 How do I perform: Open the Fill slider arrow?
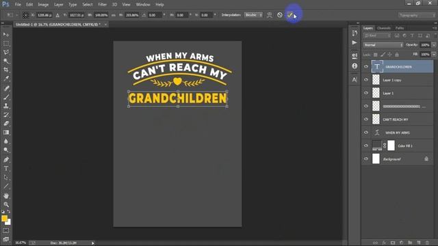[434, 55]
